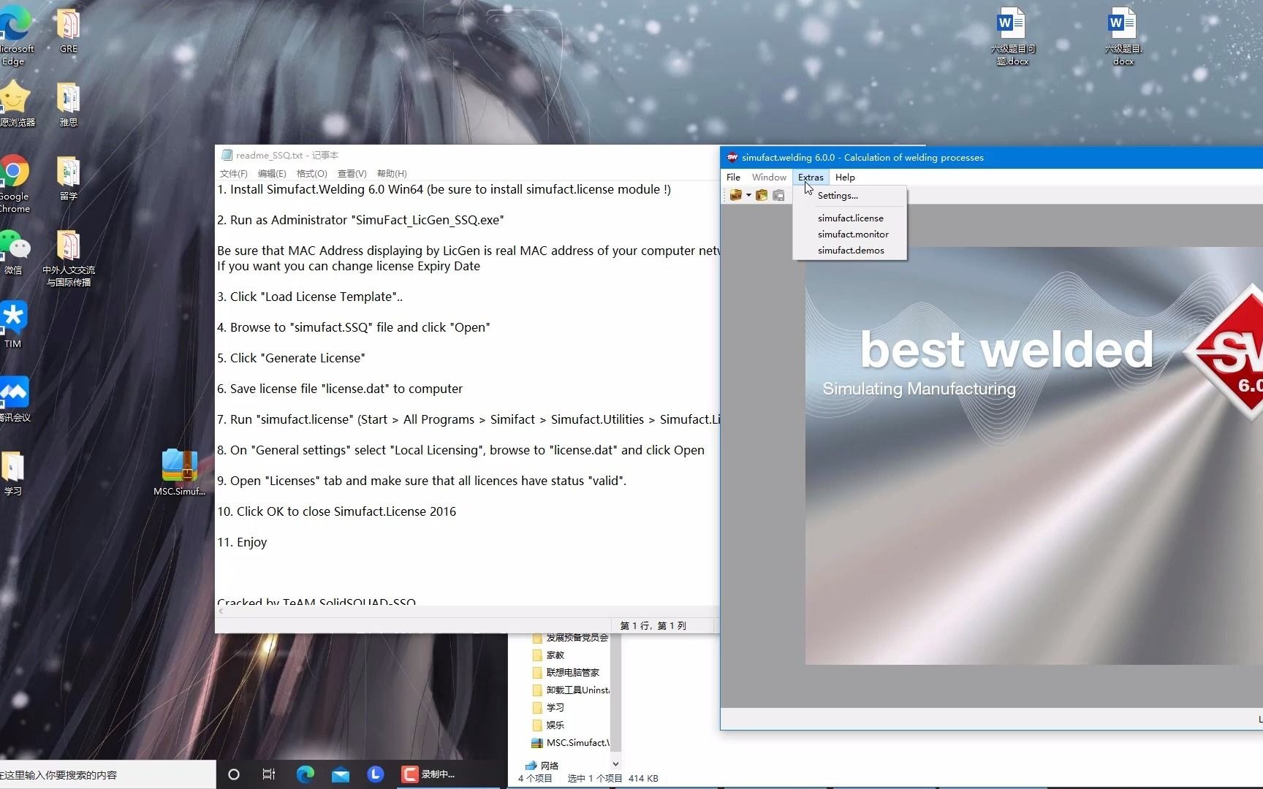Open the Window menu in simufact.welding
The image size is (1263, 789).
pos(769,177)
